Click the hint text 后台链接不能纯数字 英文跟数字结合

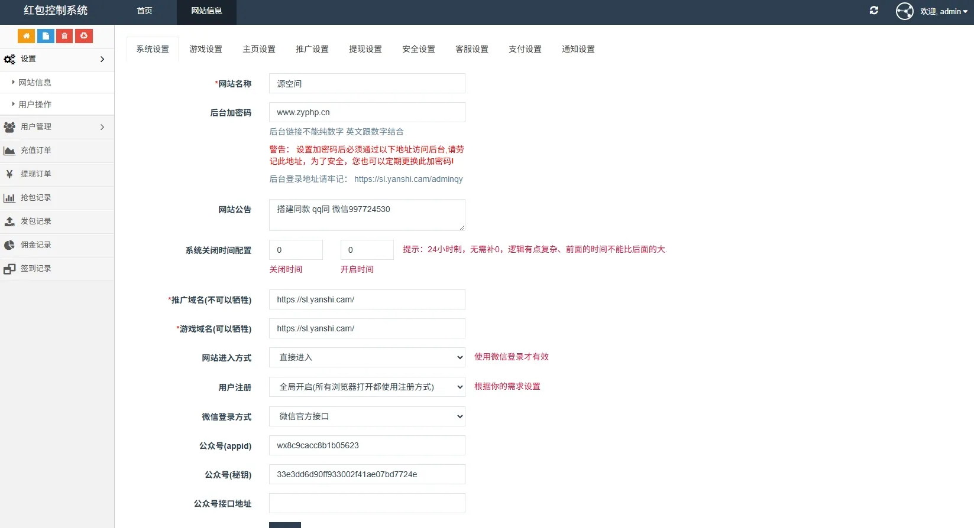pyautogui.click(x=336, y=132)
